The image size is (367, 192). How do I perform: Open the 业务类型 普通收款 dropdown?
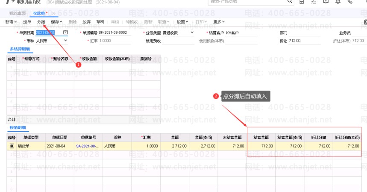tap(178, 33)
